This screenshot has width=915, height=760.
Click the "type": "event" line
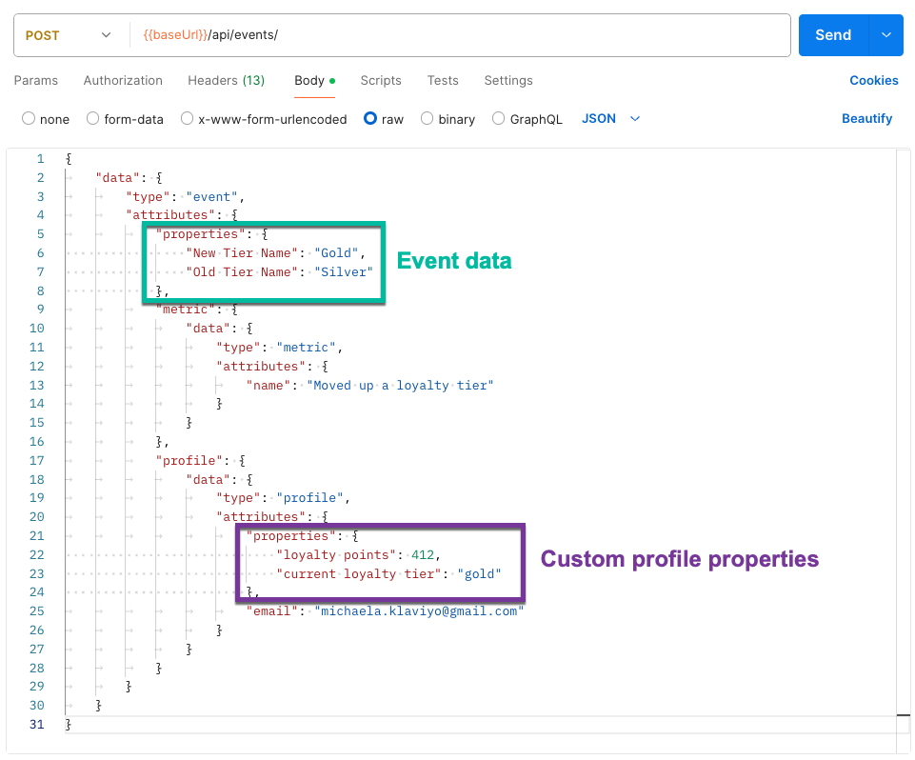click(185, 197)
